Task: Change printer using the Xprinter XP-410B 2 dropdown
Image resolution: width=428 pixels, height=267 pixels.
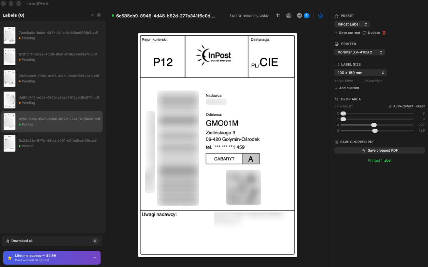Action: pos(360,52)
